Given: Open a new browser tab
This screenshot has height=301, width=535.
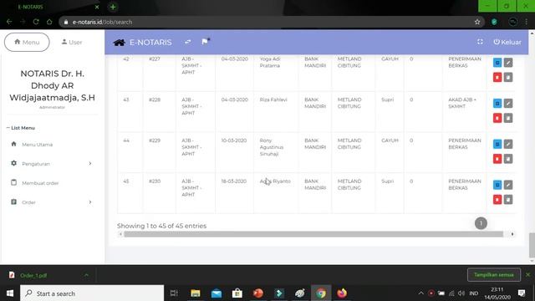Looking at the screenshot, I should (113, 7).
